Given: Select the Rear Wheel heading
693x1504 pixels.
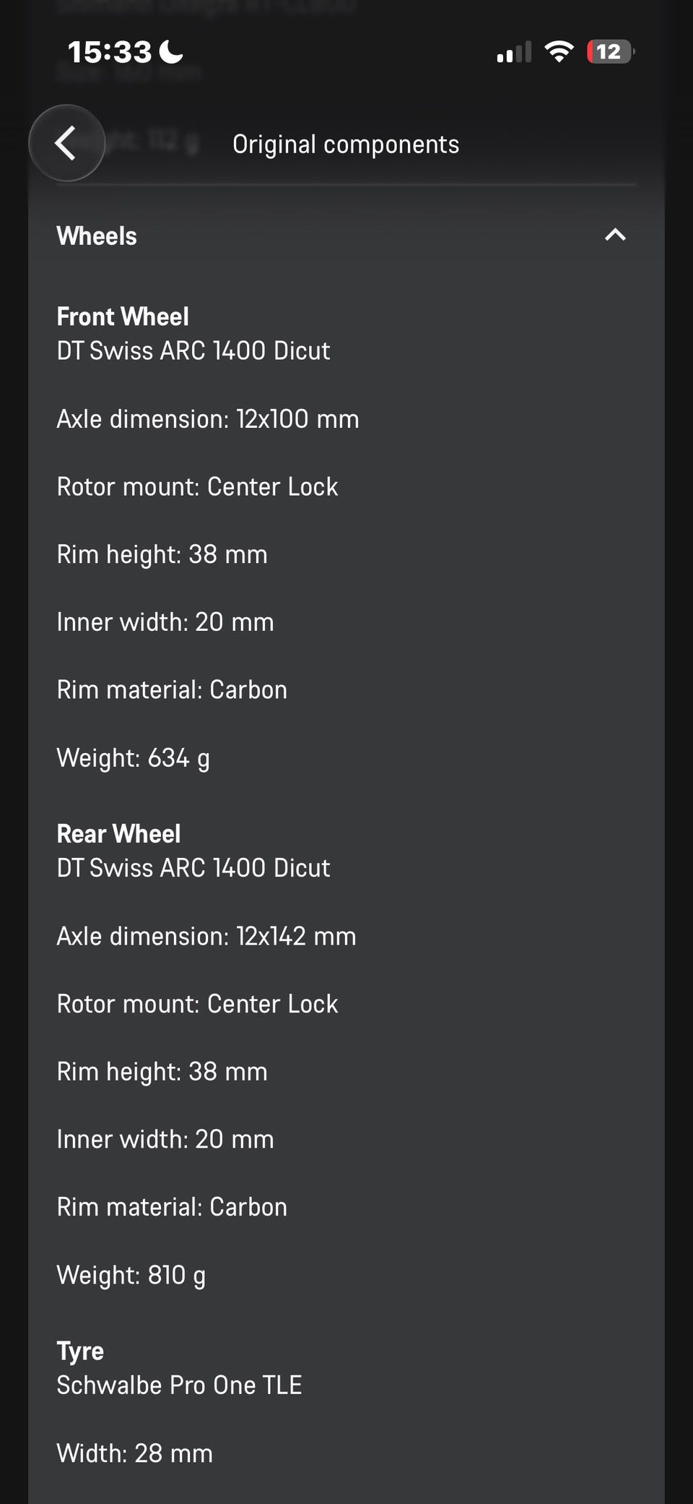Looking at the screenshot, I should click(x=118, y=833).
